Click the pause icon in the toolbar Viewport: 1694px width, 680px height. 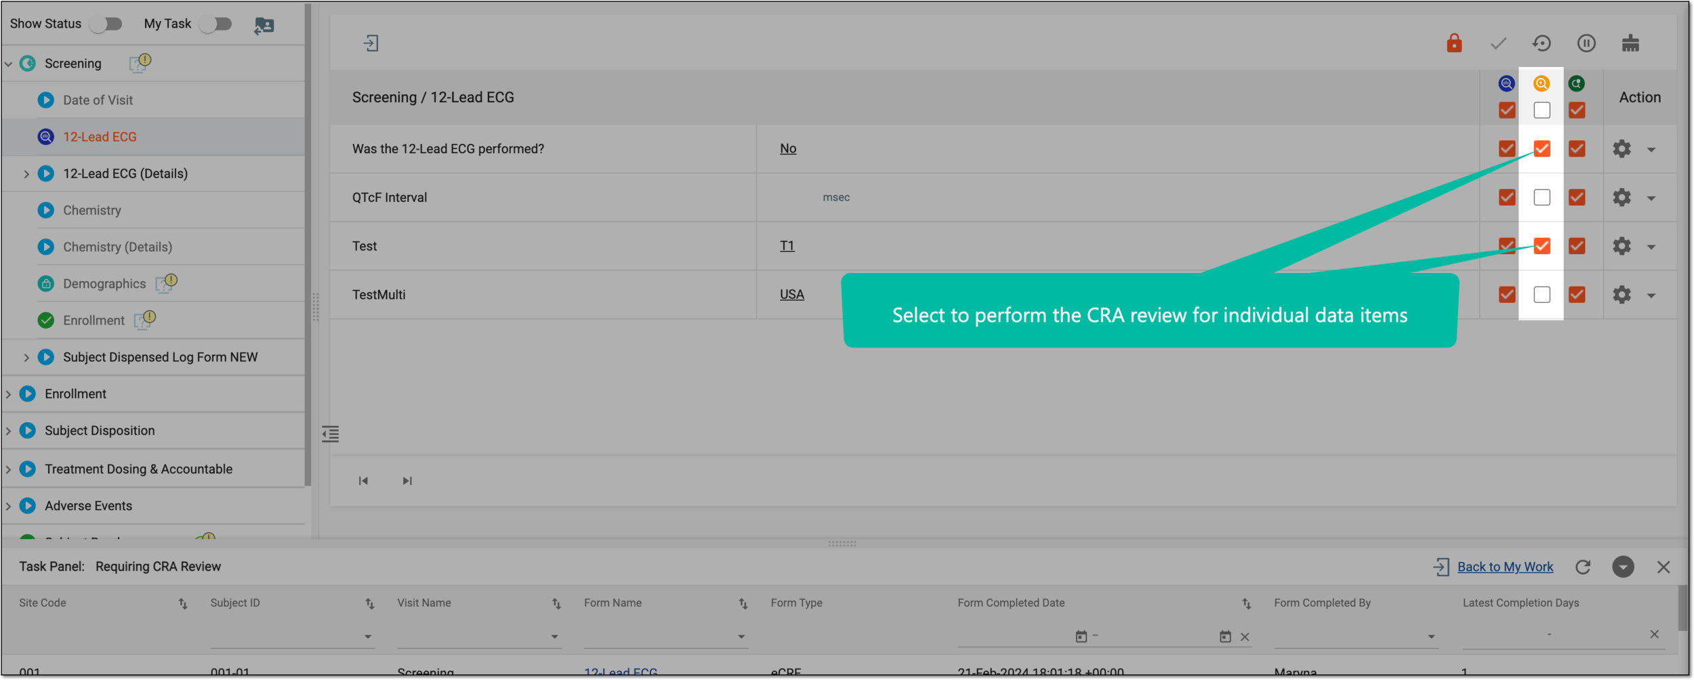[x=1586, y=43]
